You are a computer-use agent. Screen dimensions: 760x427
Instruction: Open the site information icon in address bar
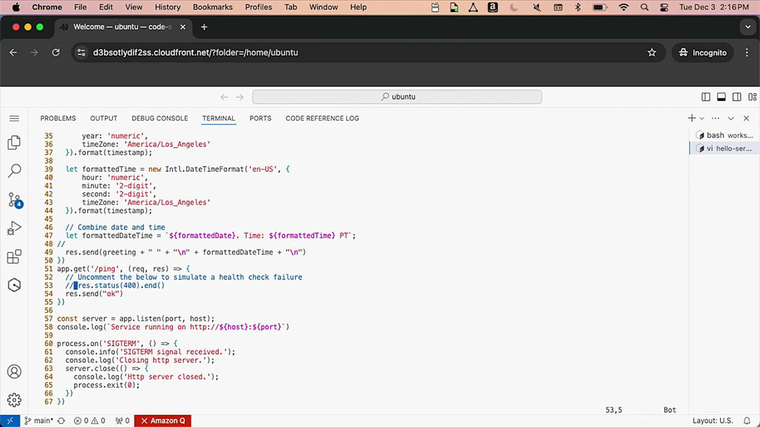point(80,53)
